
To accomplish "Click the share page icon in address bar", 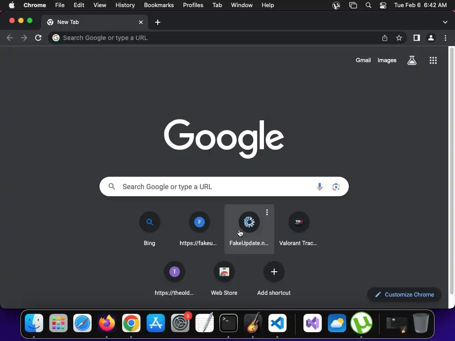I will (385, 38).
